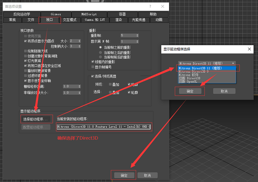Click the help question mark icon

[150, 6]
